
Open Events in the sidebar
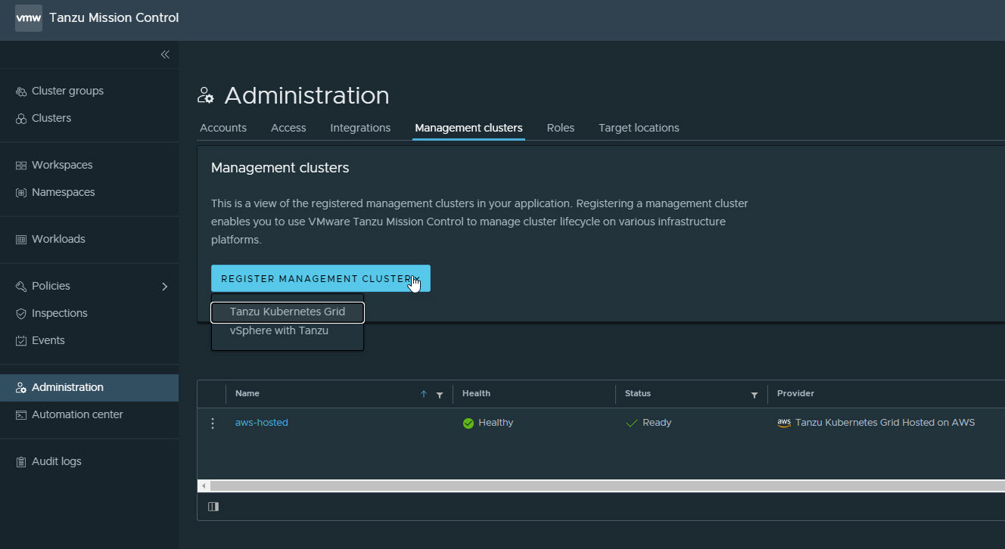48,340
